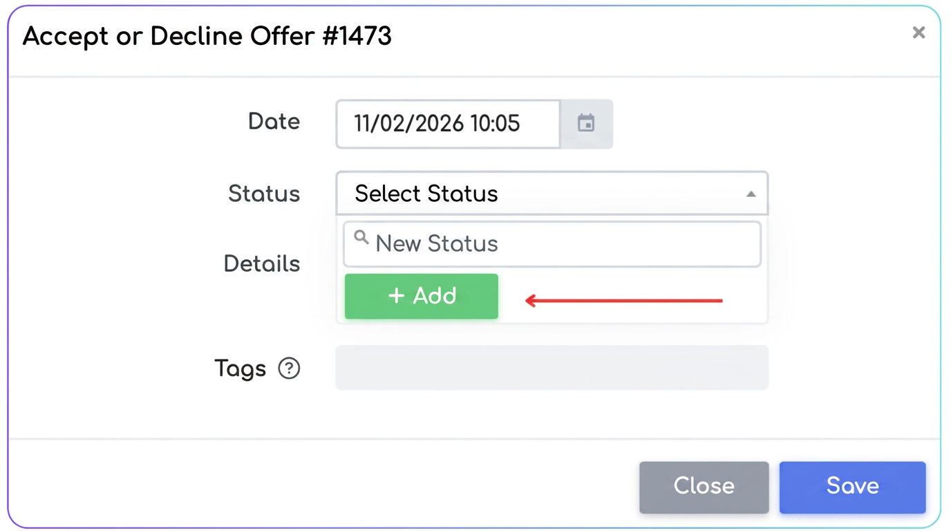Click the plus symbol on the Add button
951x531 pixels.
tap(396, 296)
